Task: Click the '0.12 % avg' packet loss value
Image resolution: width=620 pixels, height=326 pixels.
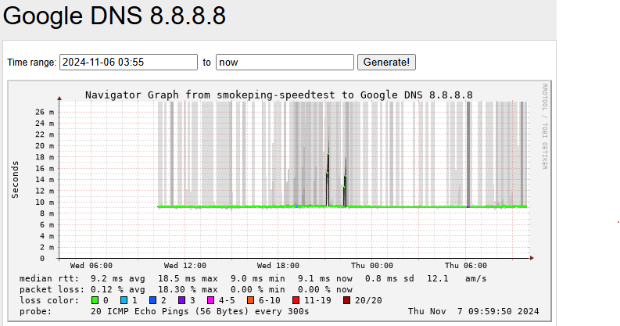Action: click(x=118, y=289)
